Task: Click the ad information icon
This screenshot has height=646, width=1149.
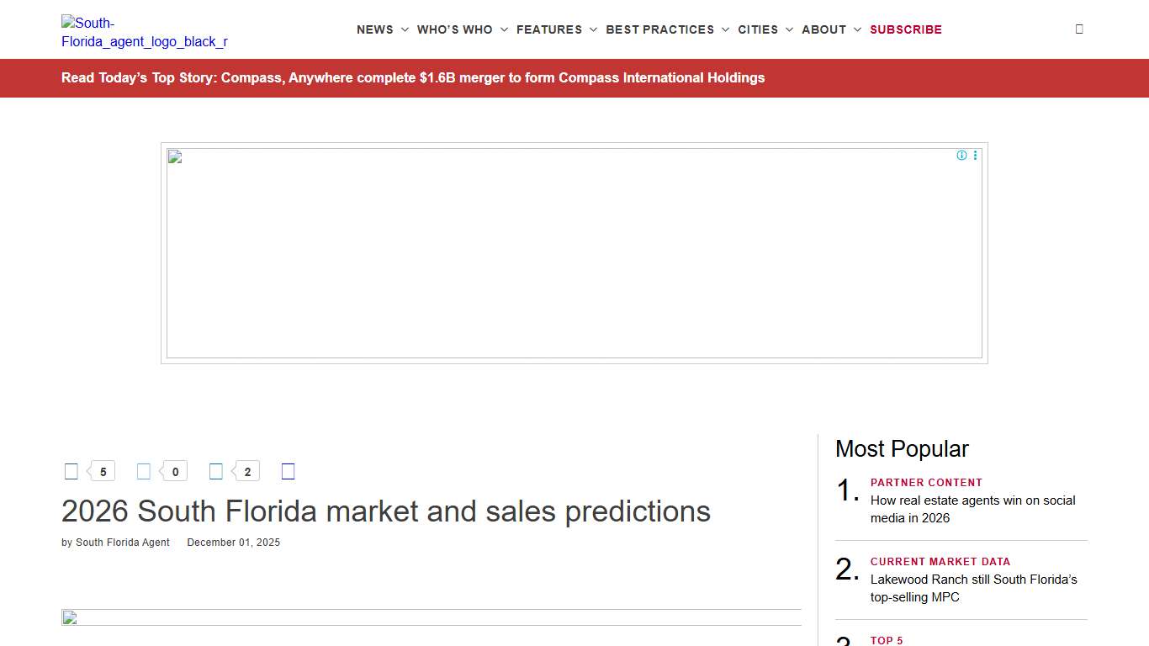Action: (961, 155)
